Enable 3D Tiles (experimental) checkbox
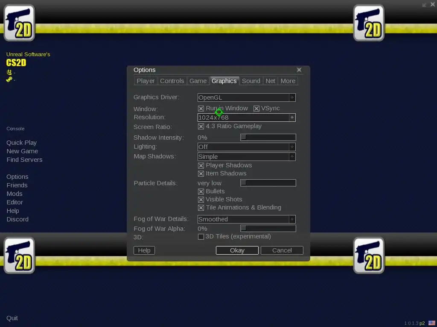Screen dimensions: 437x327 coord(201,237)
